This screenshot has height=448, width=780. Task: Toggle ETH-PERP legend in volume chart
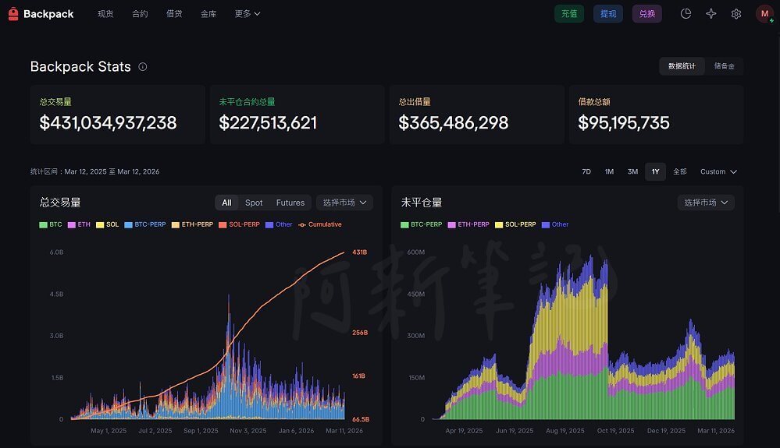pos(193,224)
